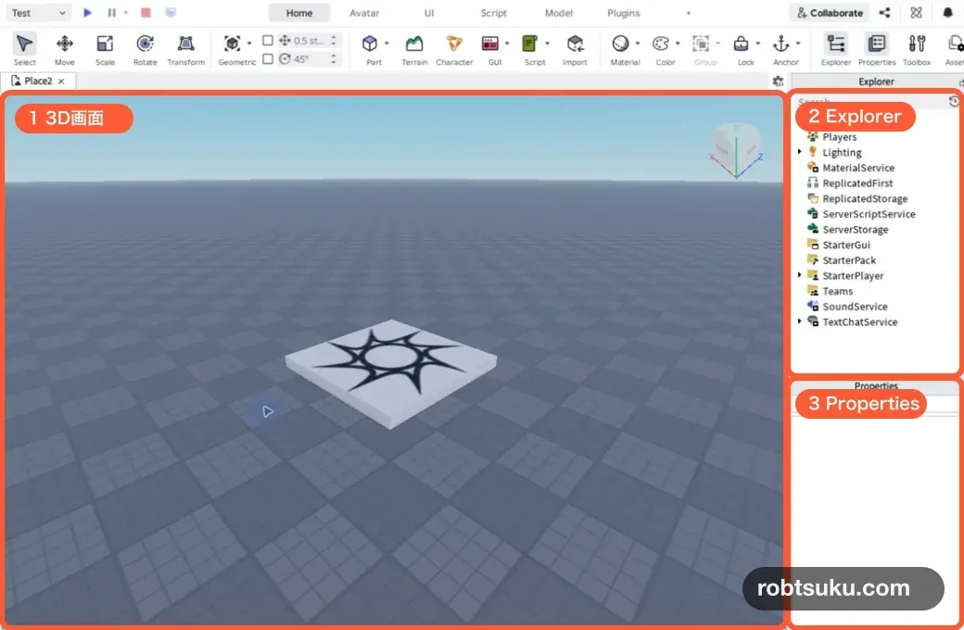Click the Geometric collision mode icon

(x=233, y=44)
